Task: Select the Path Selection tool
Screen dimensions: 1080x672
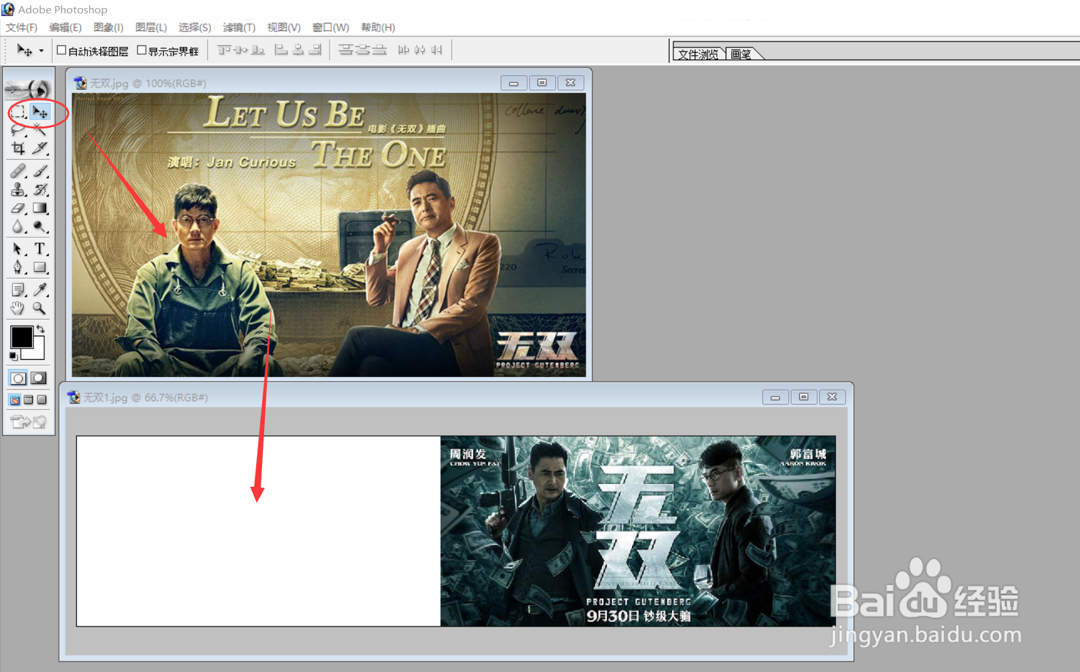Action: tap(18, 249)
